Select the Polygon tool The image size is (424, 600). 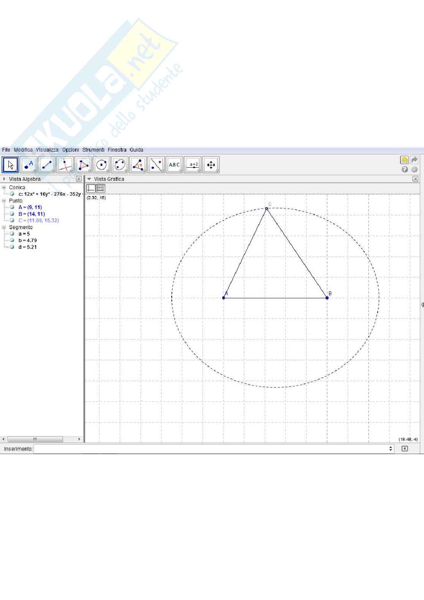[x=83, y=165]
